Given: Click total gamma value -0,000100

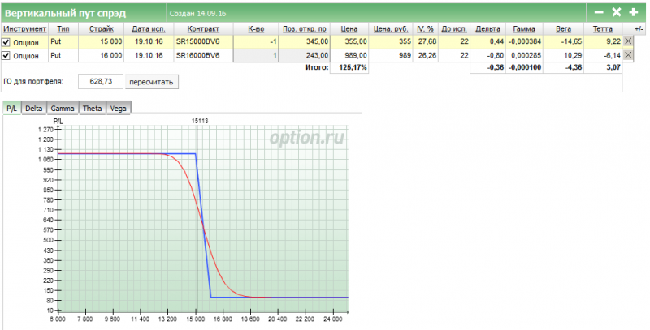Looking at the screenshot, I should click(524, 67).
